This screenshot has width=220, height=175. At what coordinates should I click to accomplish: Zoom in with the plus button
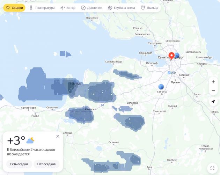213,82
